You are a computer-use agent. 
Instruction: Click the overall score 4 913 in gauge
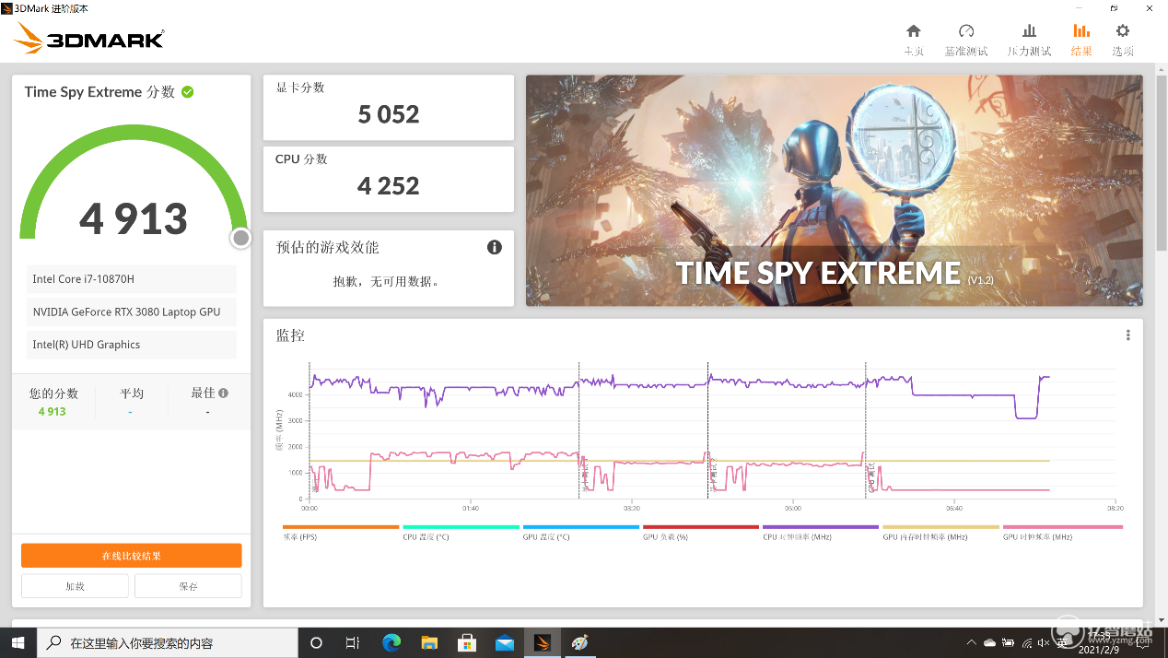tap(134, 219)
